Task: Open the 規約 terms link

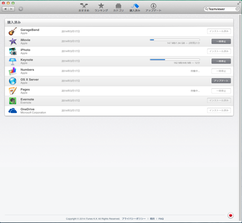Action: 152,219
